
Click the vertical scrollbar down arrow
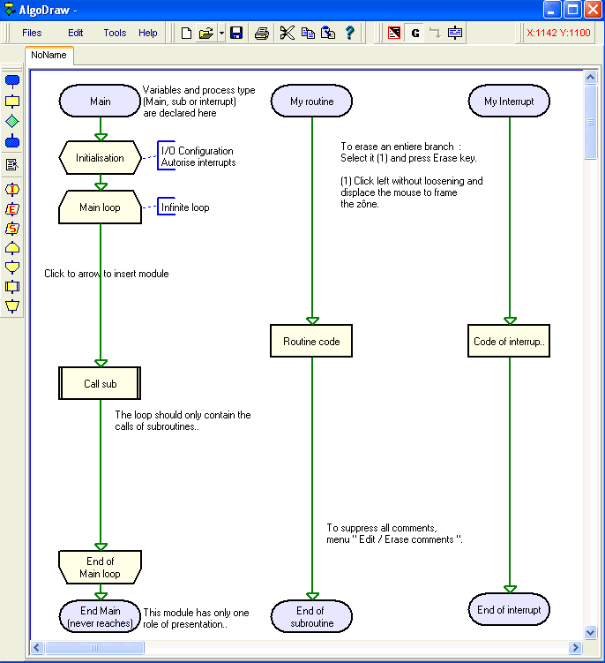(591, 632)
